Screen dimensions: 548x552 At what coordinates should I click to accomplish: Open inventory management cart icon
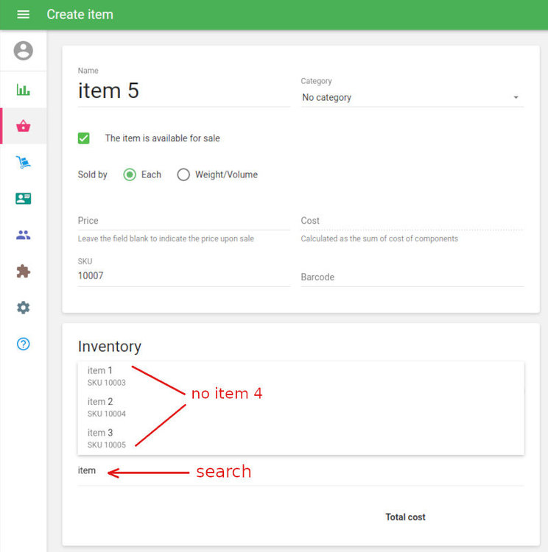coord(24,163)
